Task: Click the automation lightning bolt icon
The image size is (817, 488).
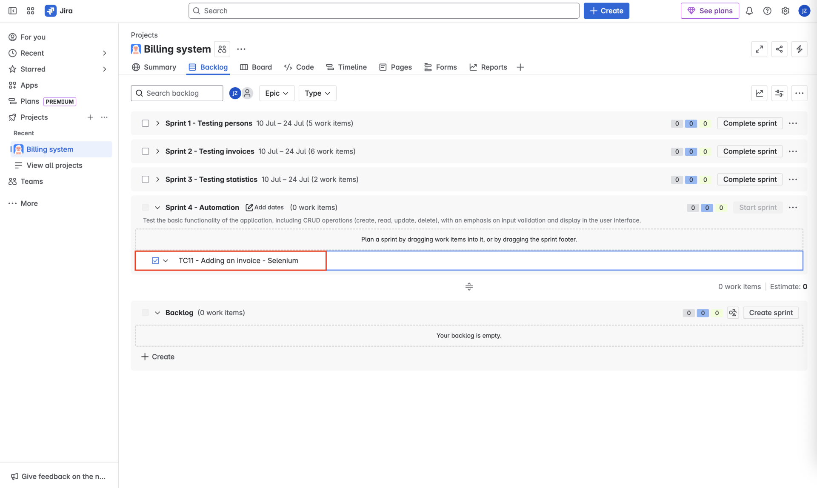Action: click(x=799, y=49)
